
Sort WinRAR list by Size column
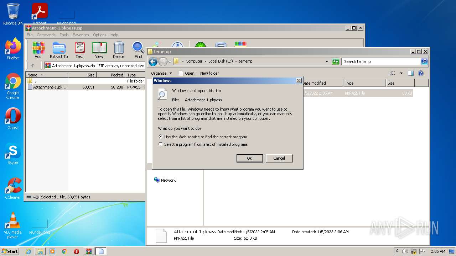pyautogui.click(x=82, y=75)
